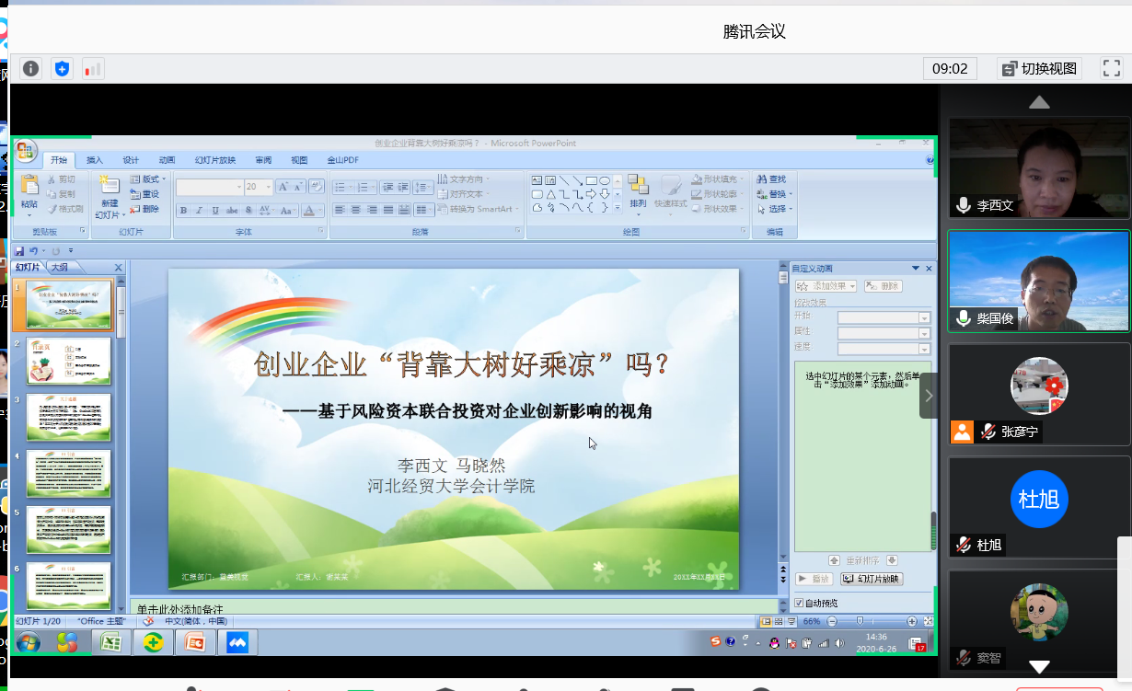Toggle bold formatting button

tap(183, 211)
